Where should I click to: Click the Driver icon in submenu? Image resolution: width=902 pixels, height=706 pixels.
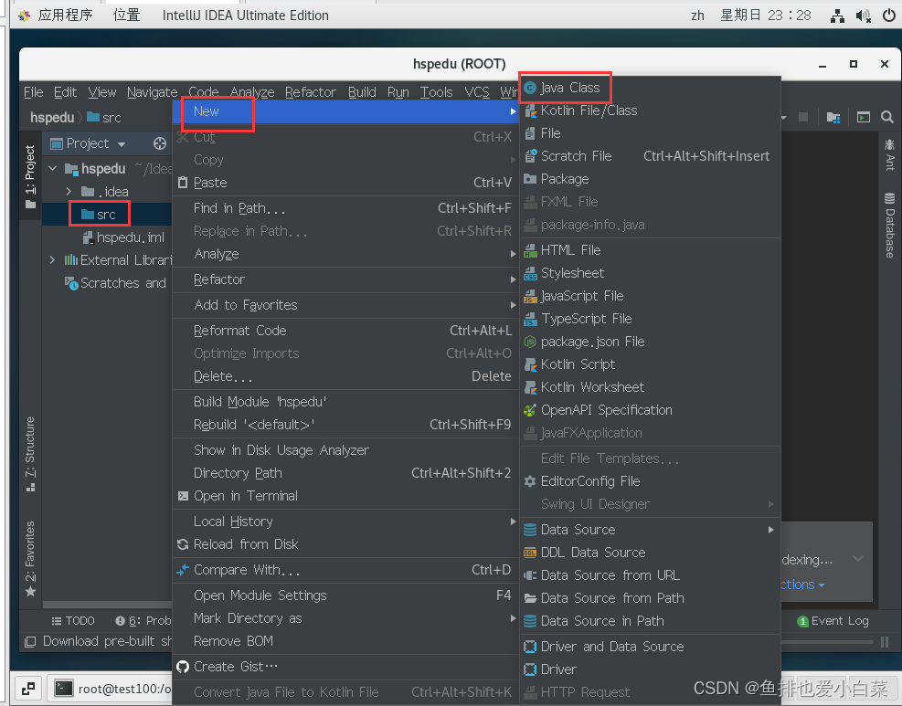[530, 669]
